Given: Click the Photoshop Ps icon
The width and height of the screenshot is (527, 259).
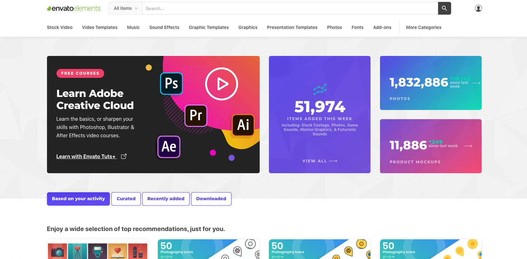Looking at the screenshot, I should pyautogui.click(x=171, y=84).
